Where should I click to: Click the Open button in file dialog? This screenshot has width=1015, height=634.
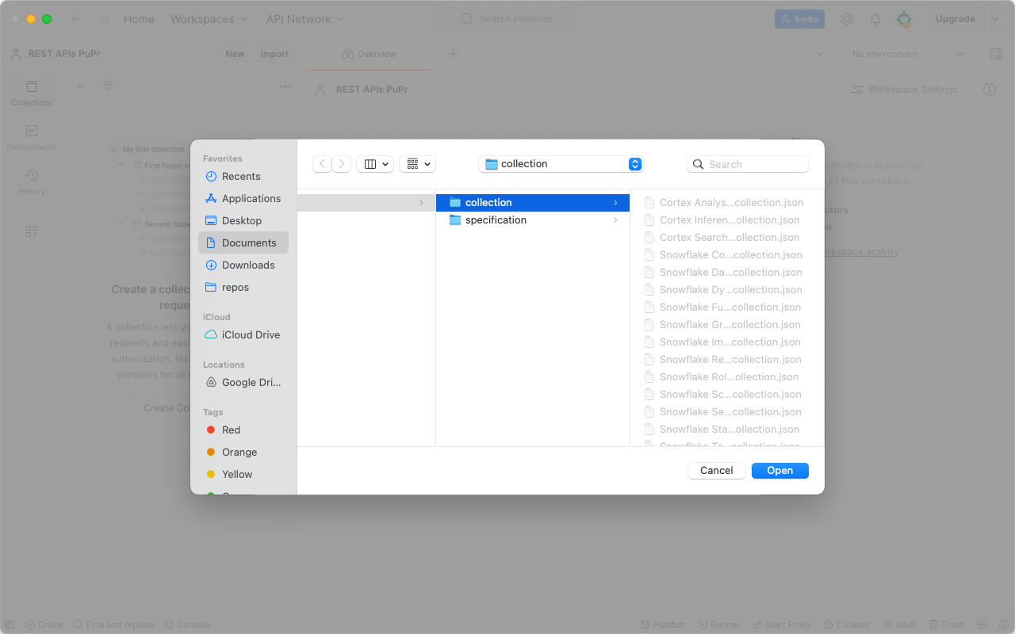(x=779, y=471)
